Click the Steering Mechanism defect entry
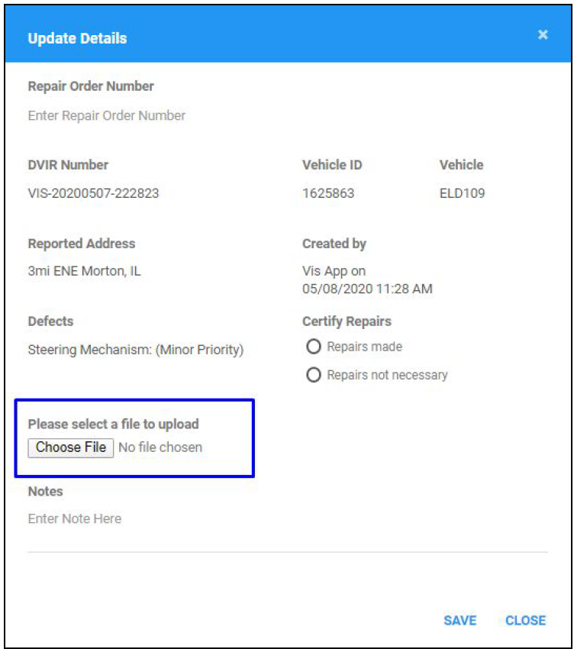This screenshot has width=574, height=649. pos(135,350)
